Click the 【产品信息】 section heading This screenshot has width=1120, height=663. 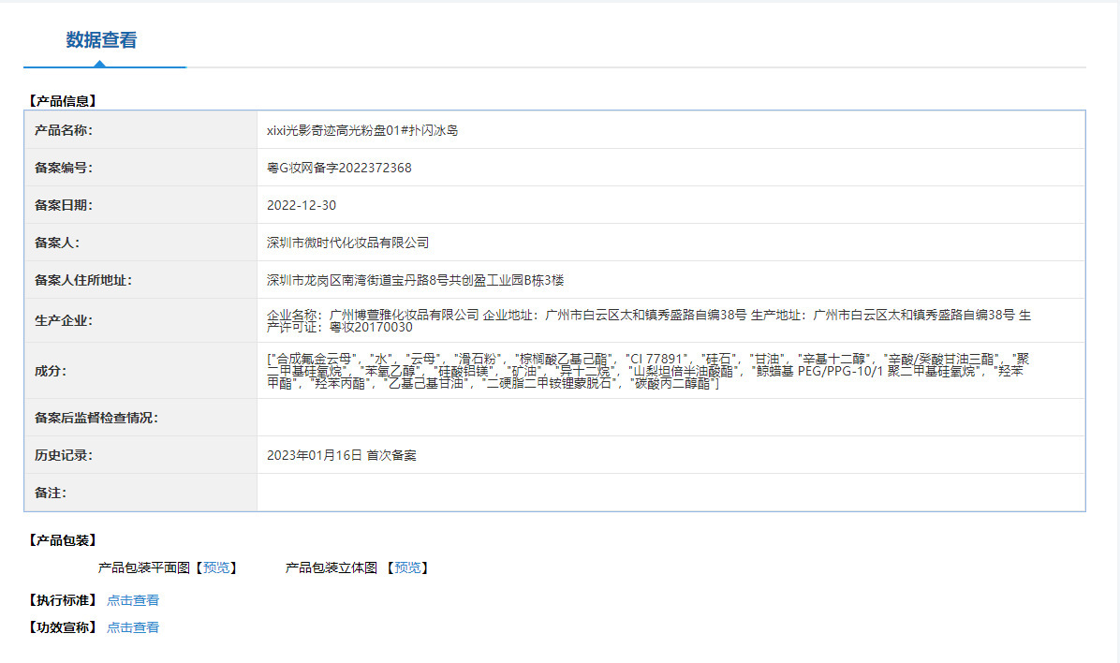(62, 101)
